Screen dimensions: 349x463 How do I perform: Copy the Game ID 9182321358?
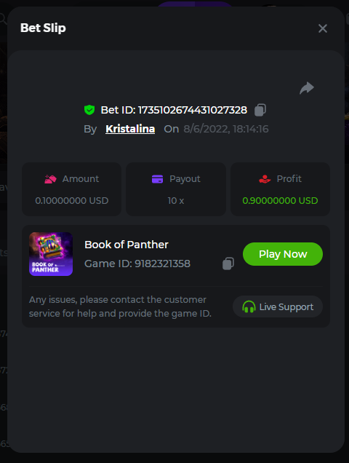pyautogui.click(x=228, y=264)
